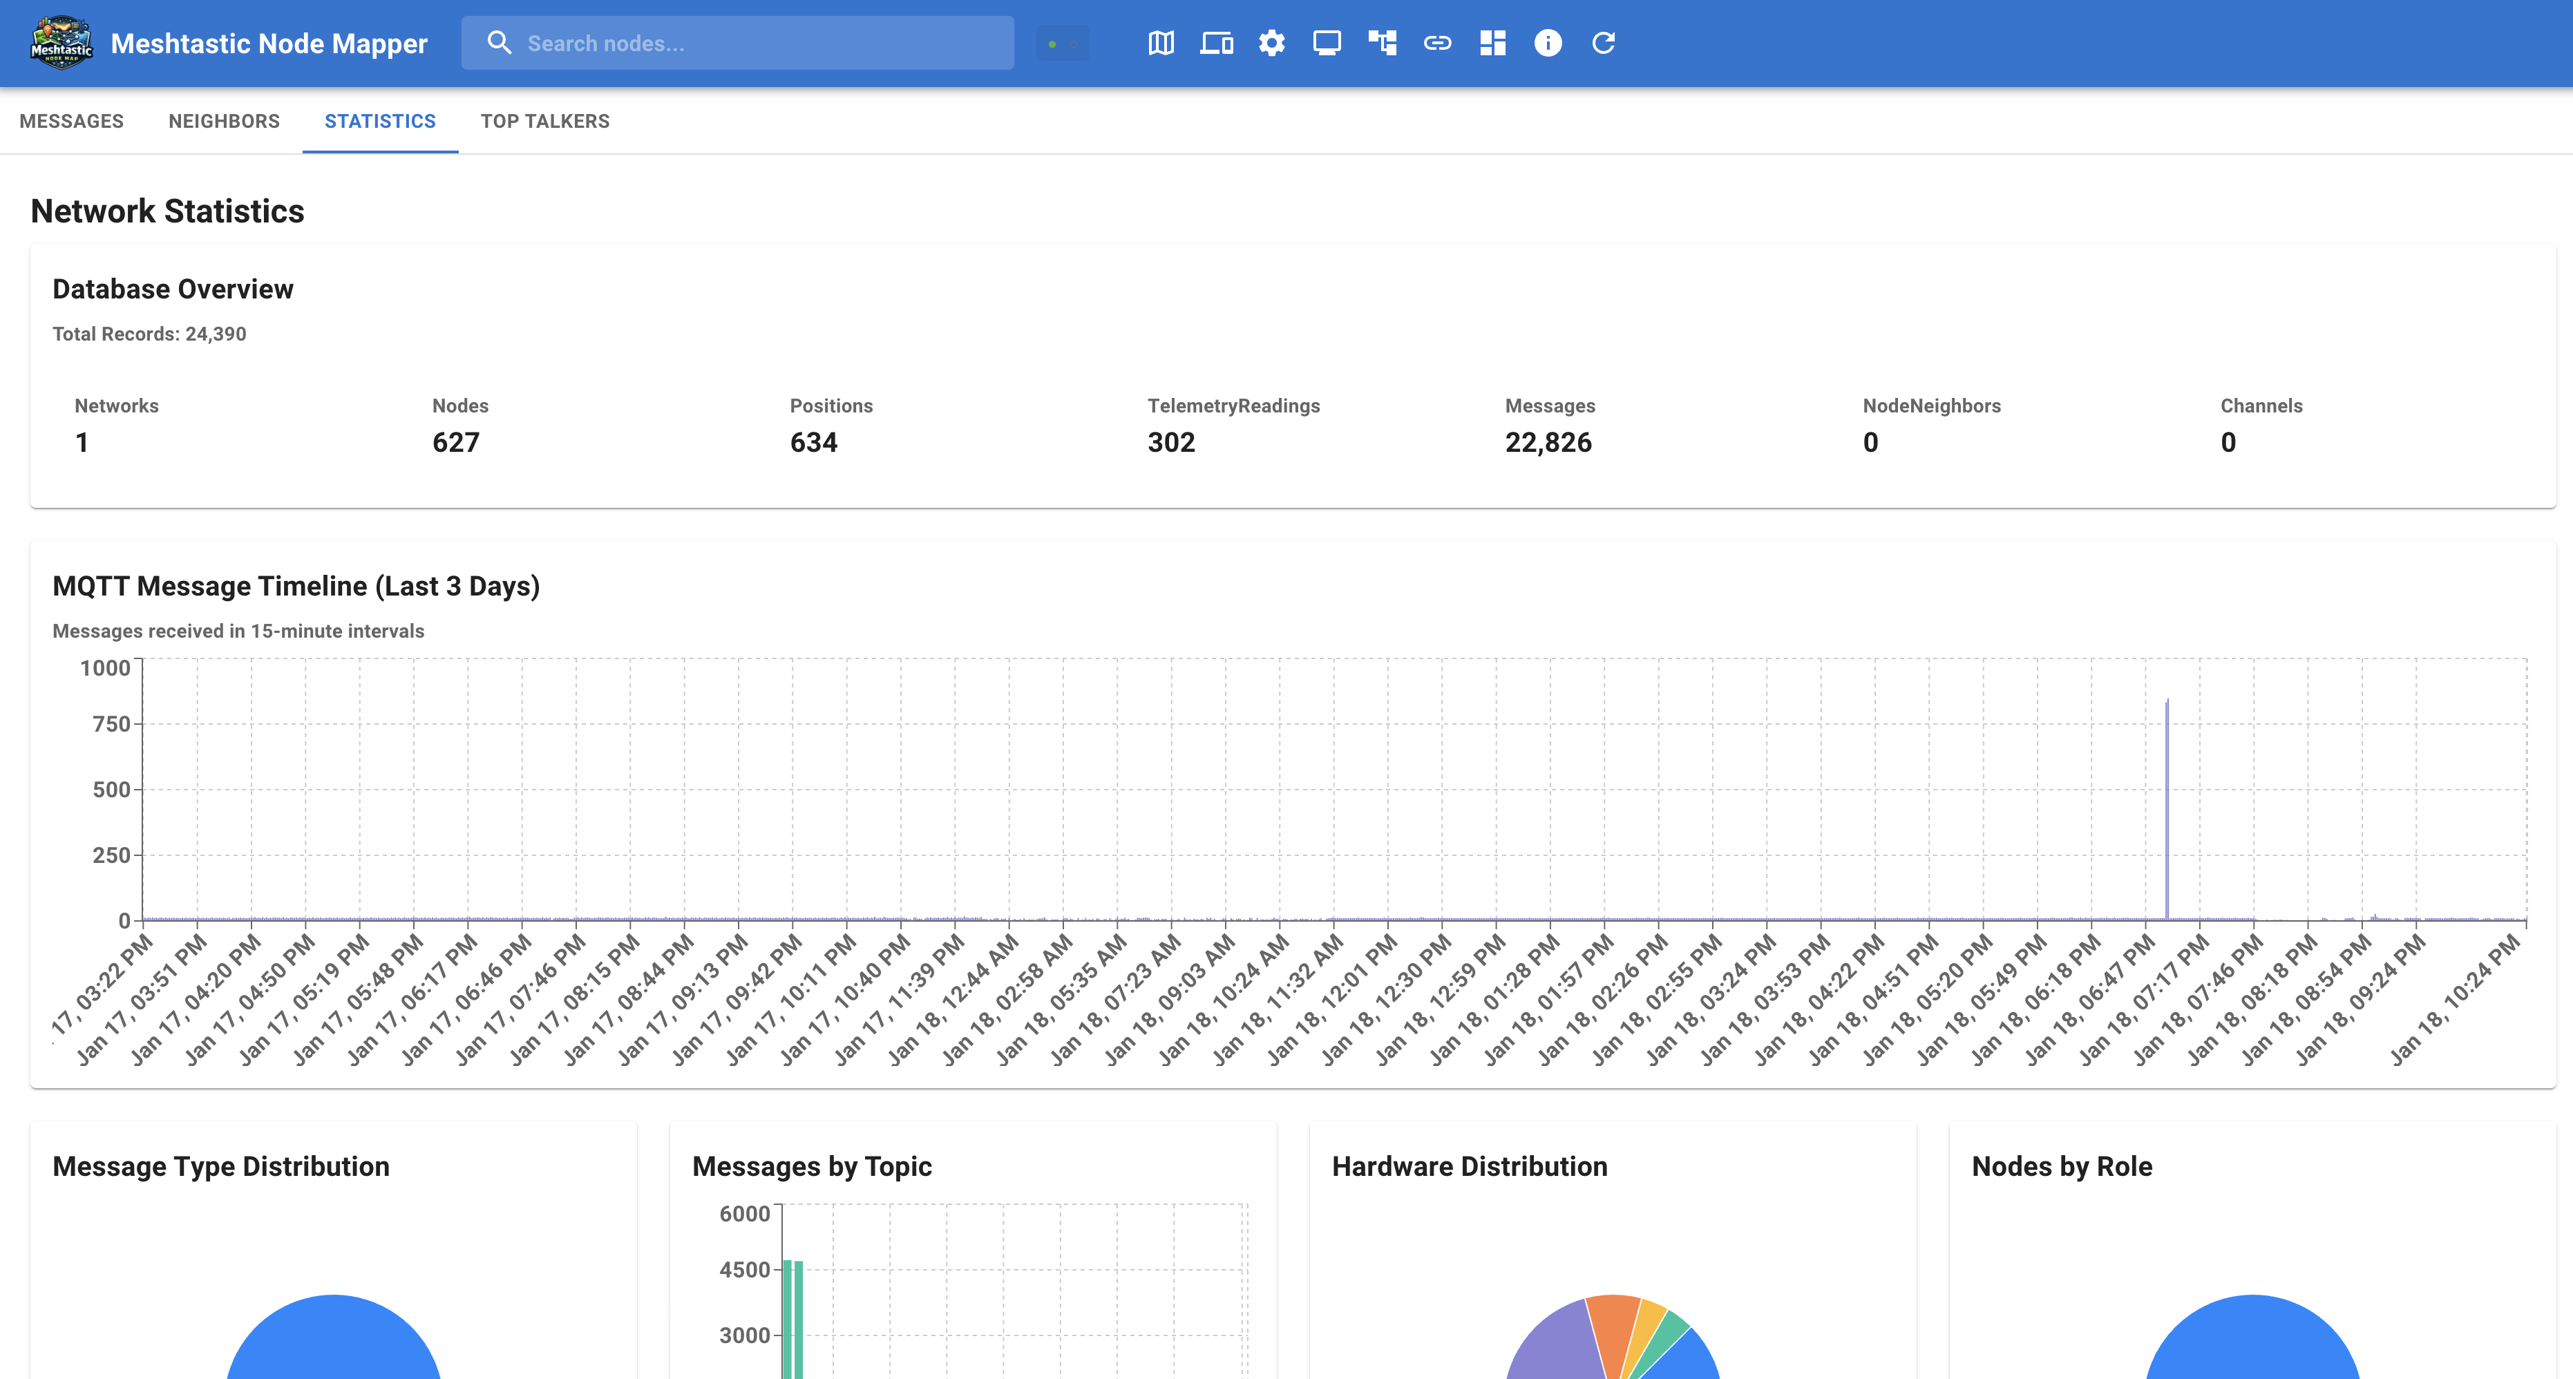2573x1379 pixels.
Task: Click the info icon in the header
Action: 1547,43
